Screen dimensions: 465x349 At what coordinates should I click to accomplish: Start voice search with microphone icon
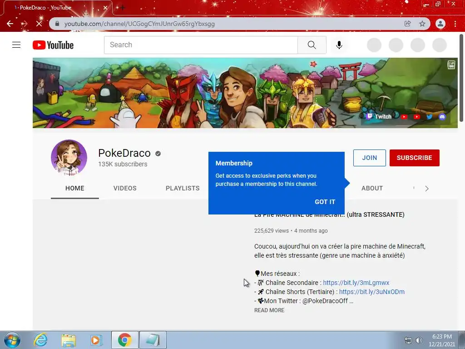[x=339, y=45]
